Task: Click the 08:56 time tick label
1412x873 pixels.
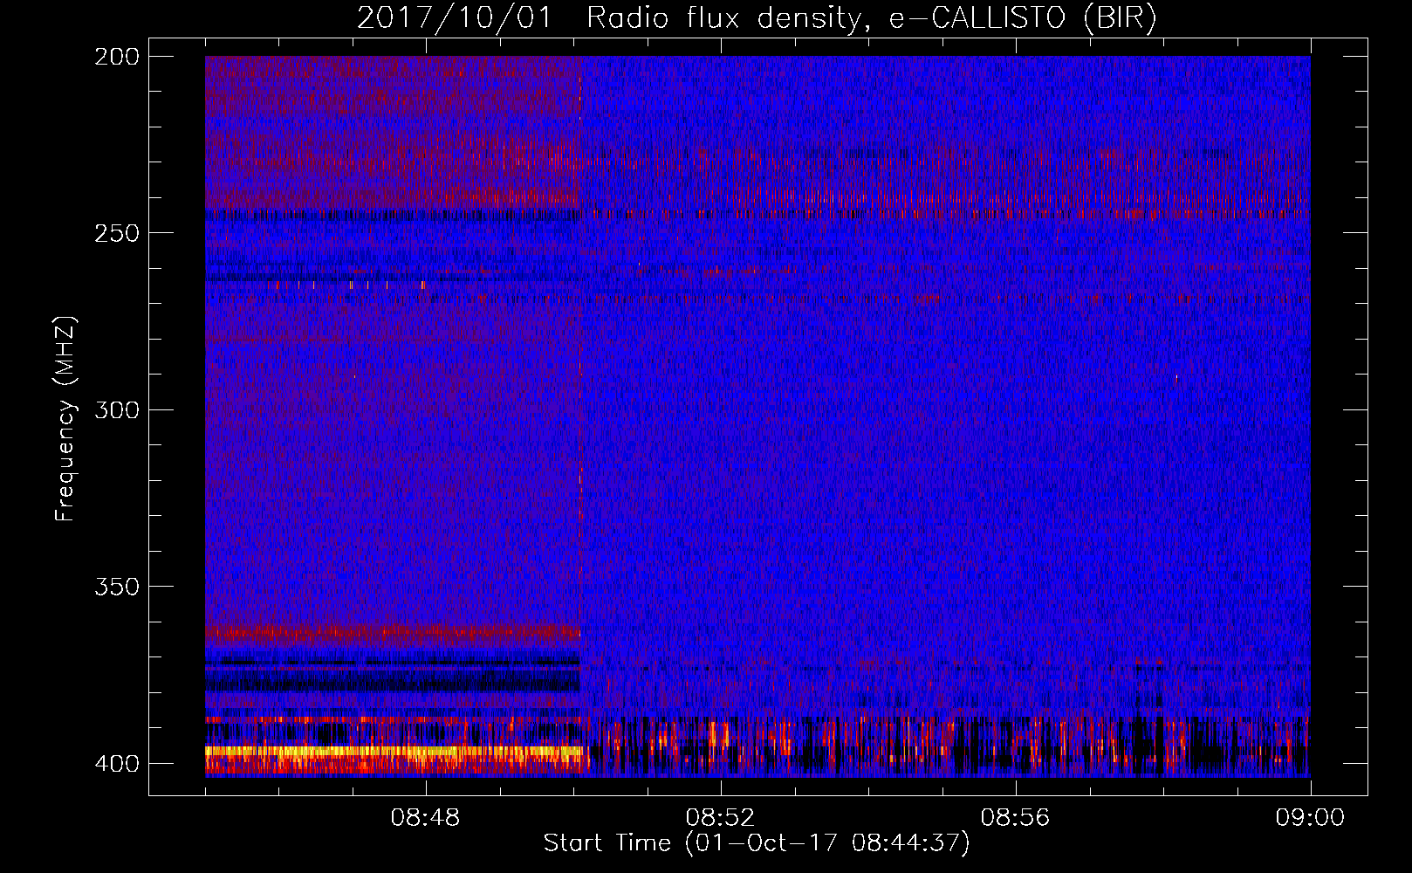Action: click(x=1015, y=818)
